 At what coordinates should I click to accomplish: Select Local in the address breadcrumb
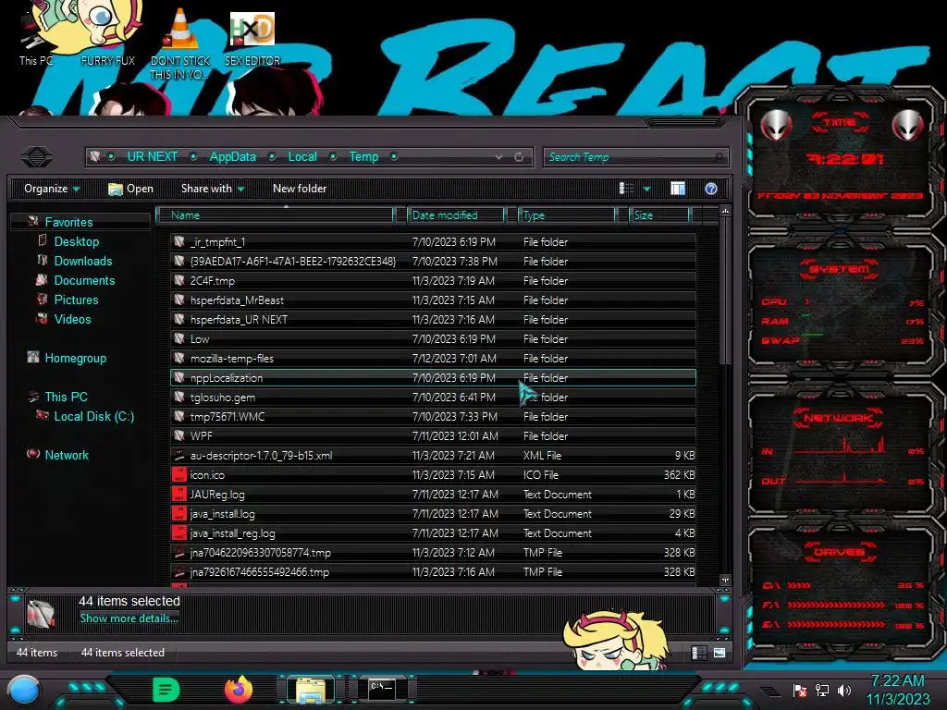(302, 156)
